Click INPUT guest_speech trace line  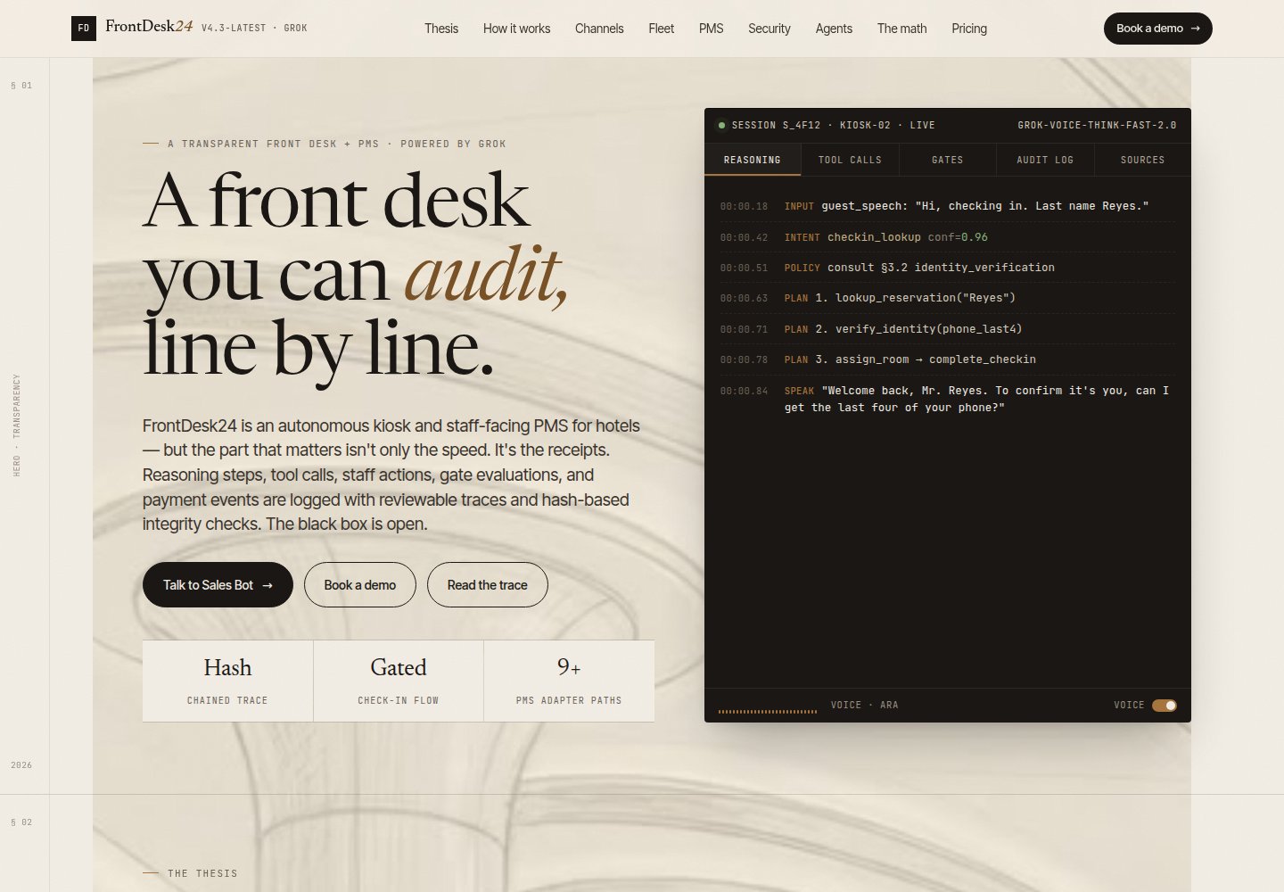(x=948, y=206)
